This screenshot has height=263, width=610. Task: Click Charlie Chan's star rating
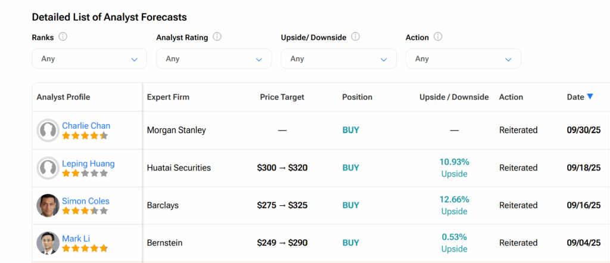(x=85, y=135)
